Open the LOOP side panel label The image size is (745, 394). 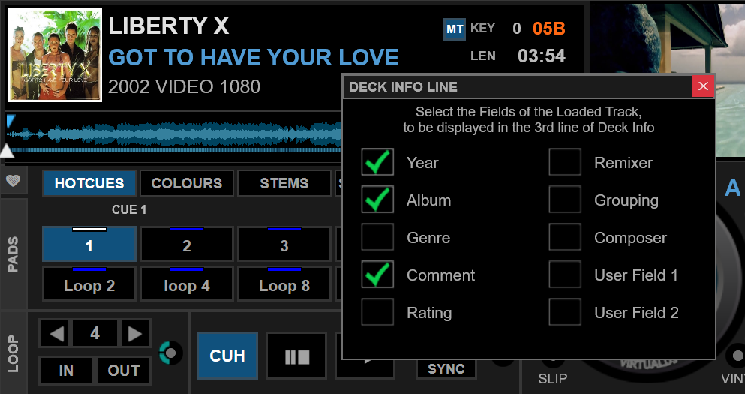tap(14, 353)
